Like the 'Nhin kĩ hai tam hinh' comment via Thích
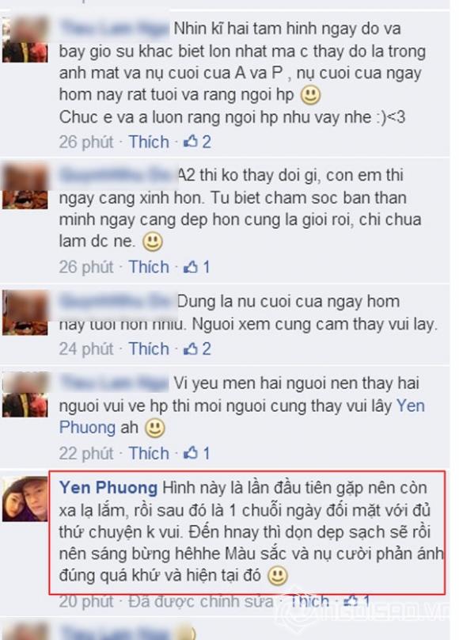The image size is (459, 640). click(149, 142)
